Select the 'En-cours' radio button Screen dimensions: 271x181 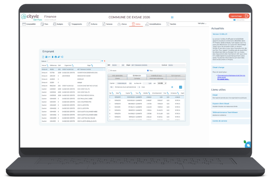click(x=109, y=71)
